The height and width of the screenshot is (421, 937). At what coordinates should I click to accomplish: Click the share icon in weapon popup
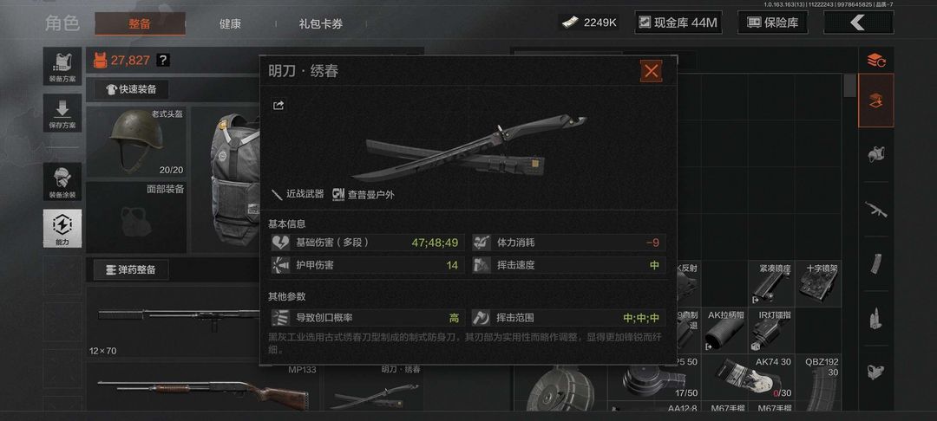(x=278, y=106)
